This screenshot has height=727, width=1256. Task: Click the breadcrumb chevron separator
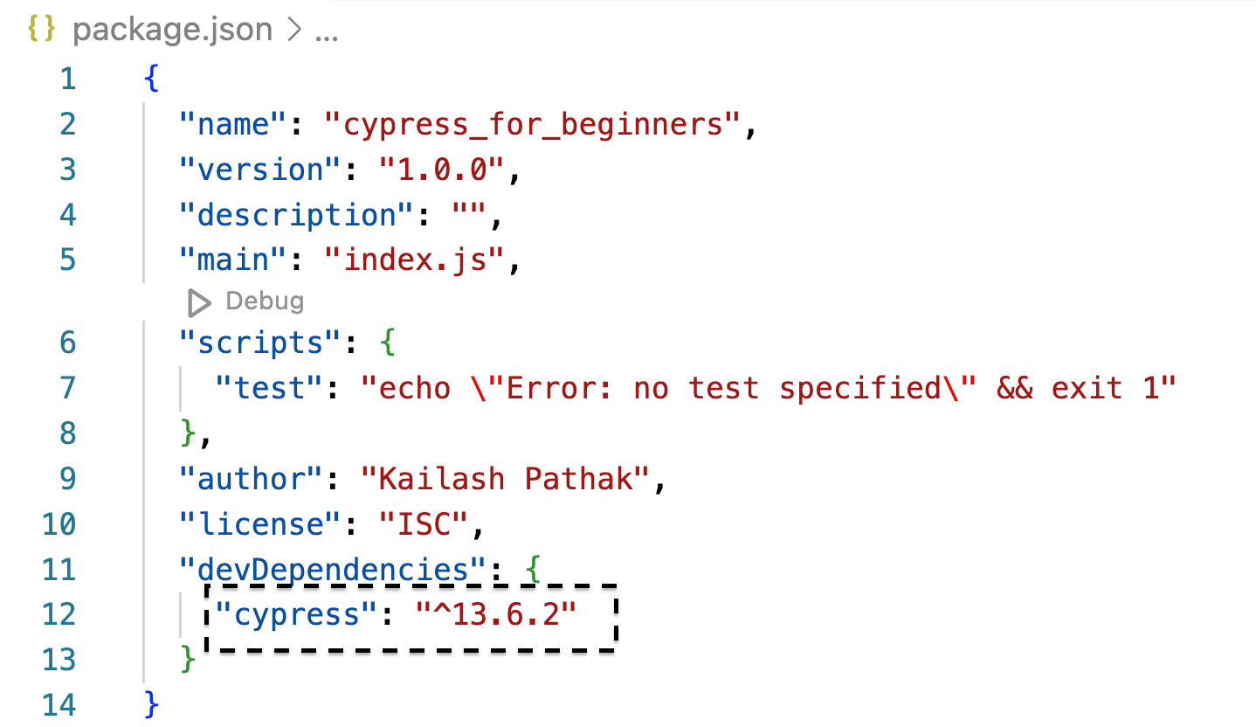point(293,31)
